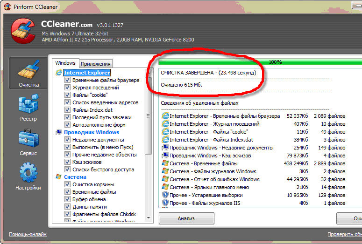Screen dimensions: 362x244
Task: Click the Piriform CCleaner title bar icon
Action: [7, 7]
